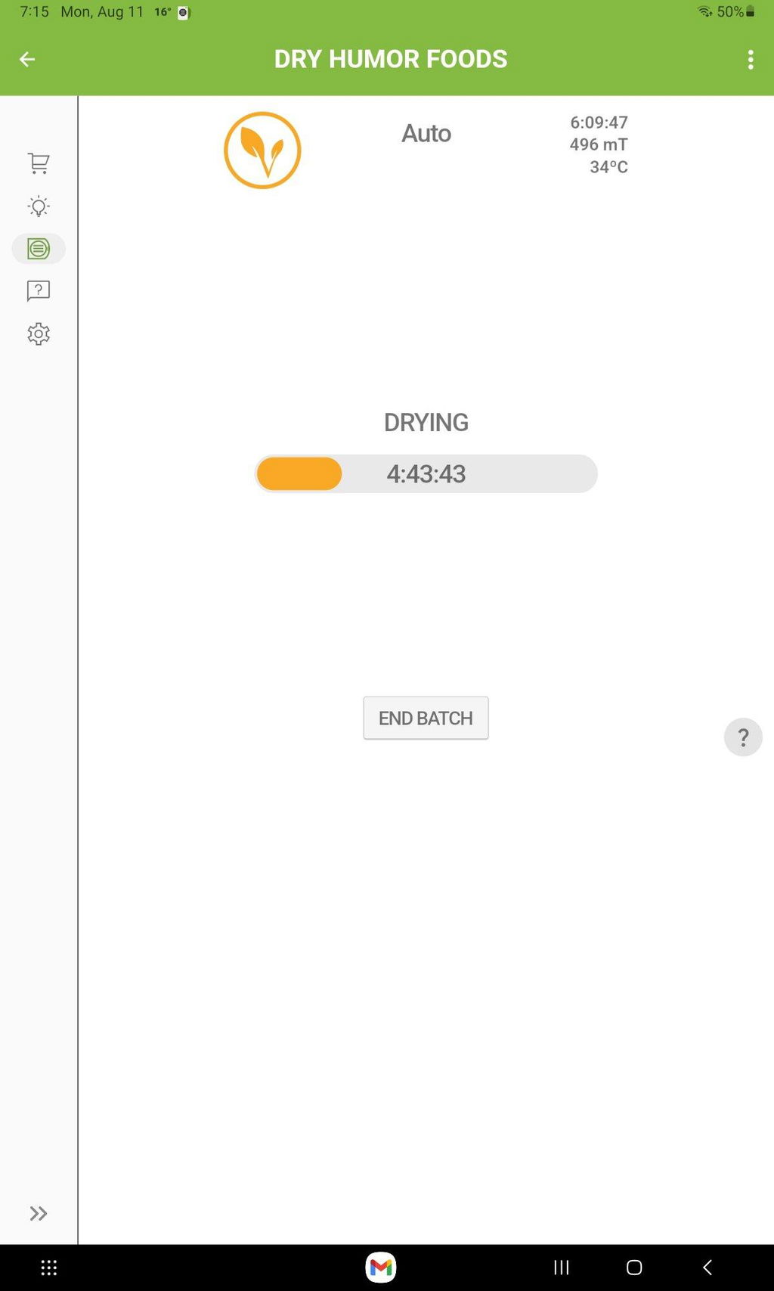Screen dimensions: 774x1291
Task: Click the END BATCH button
Action: (x=426, y=718)
